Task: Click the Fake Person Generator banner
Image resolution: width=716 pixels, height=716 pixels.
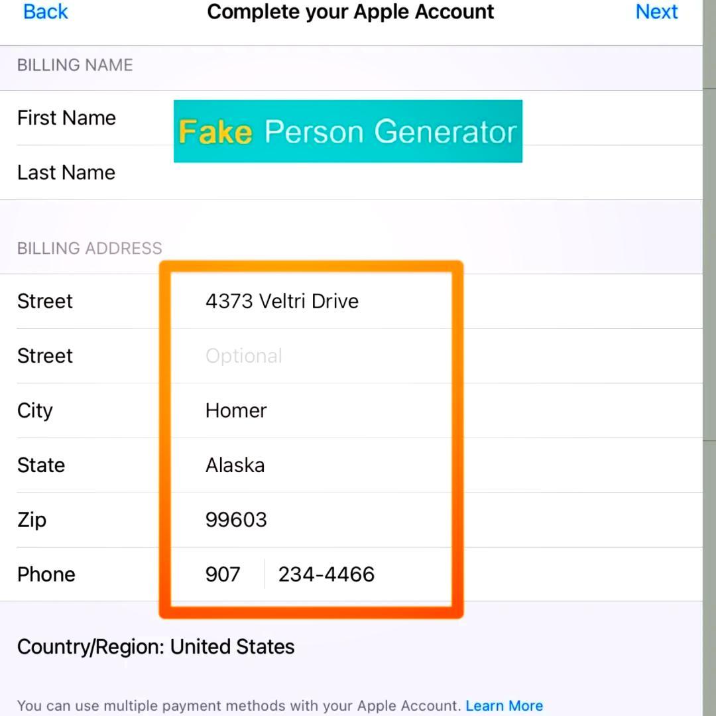Action: click(347, 131)
